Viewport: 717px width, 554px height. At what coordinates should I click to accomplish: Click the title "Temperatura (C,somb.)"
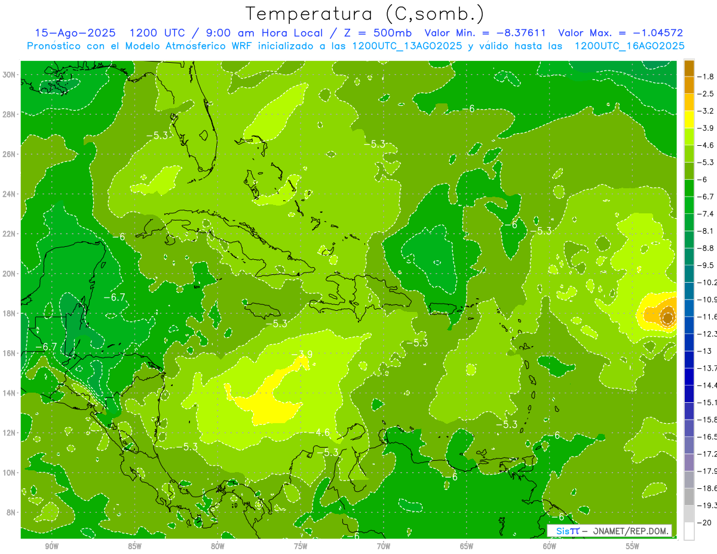click(364, 13)
